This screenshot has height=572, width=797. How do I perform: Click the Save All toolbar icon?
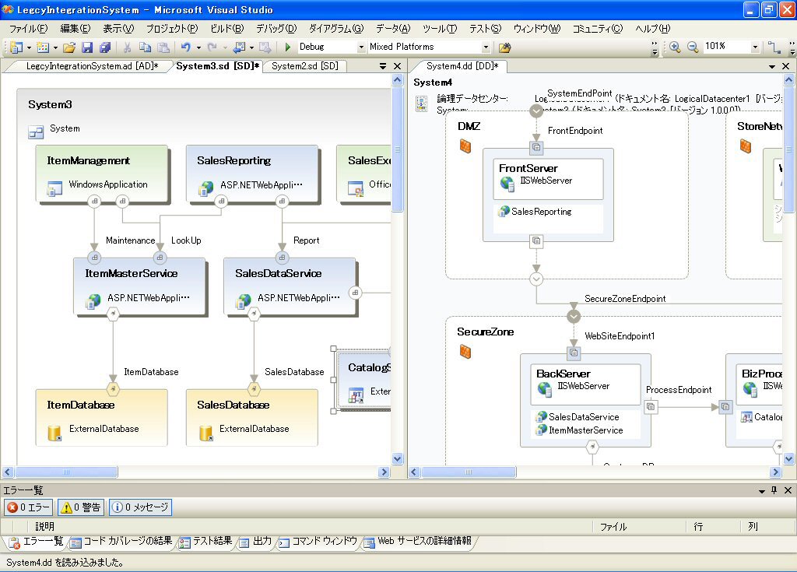(105, 47)
